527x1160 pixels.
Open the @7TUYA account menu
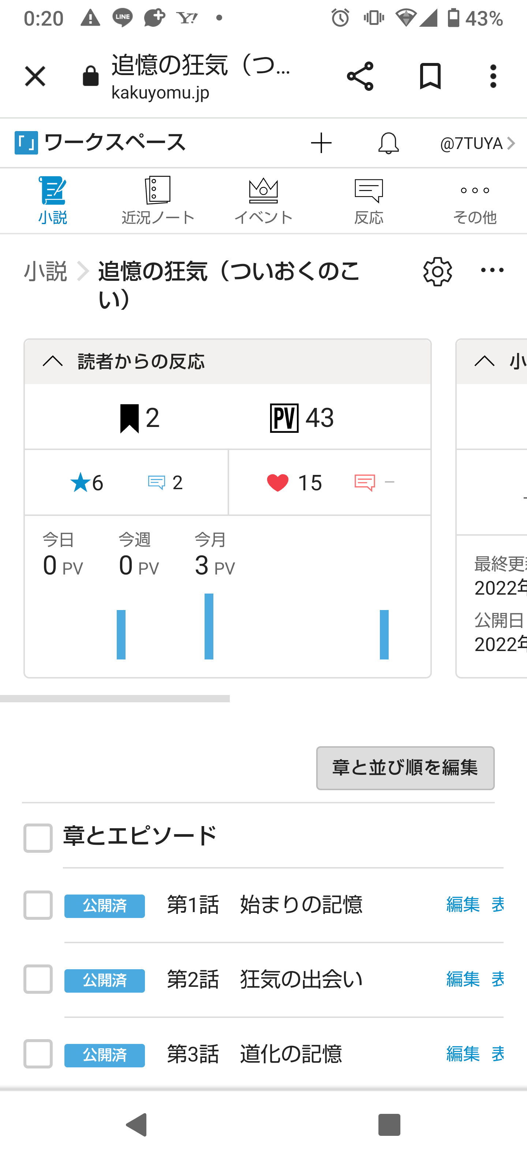[x=477, y=144]
